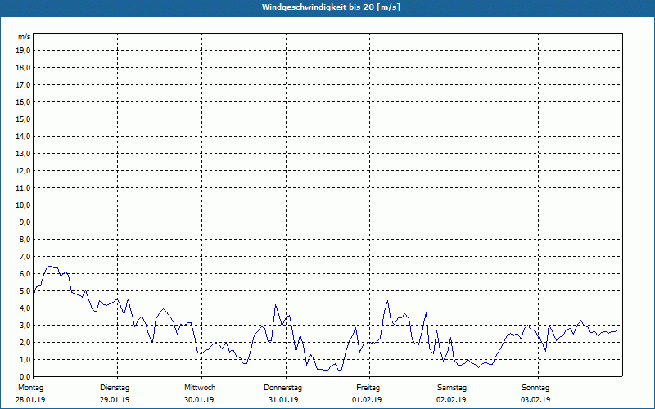Click the Mittwoch day label
This screenshot has height=409, width=655.
coord(200,388)
